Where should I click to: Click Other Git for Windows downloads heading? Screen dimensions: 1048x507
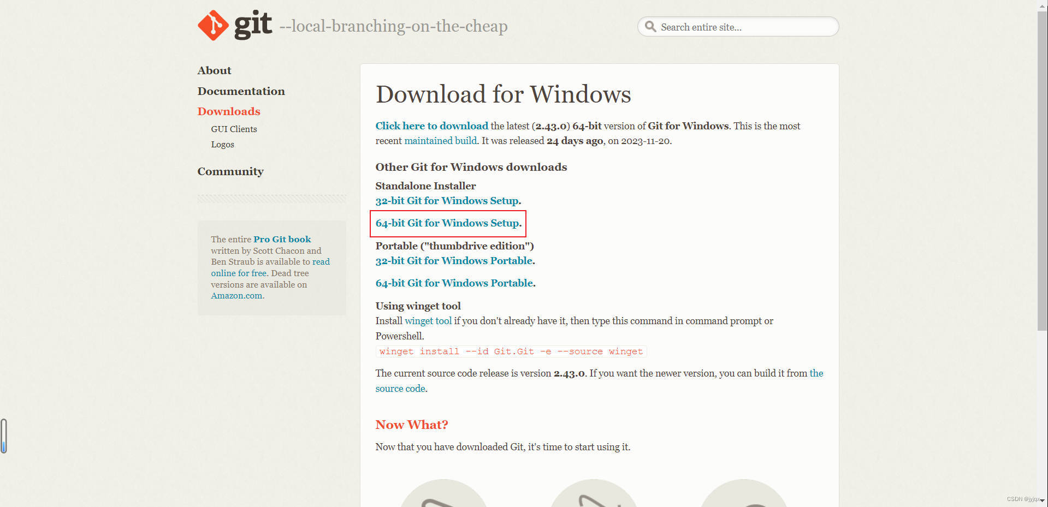tap(471, 167)
